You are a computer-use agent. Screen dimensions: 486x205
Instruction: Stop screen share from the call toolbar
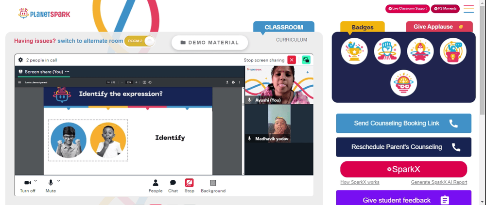coord(190,186)
